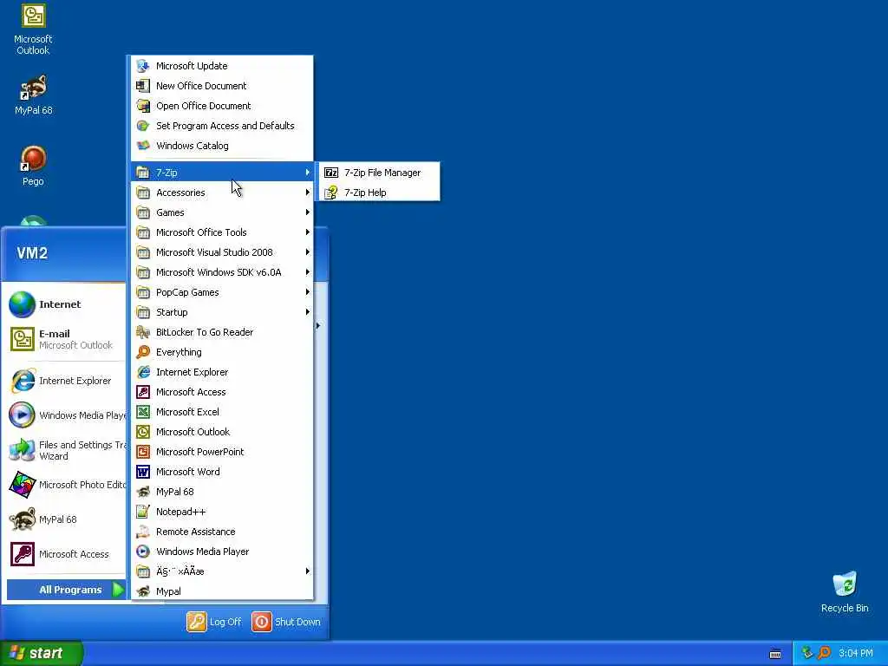
Task: Select the Pego desktop shortcut
Action: 33,166
